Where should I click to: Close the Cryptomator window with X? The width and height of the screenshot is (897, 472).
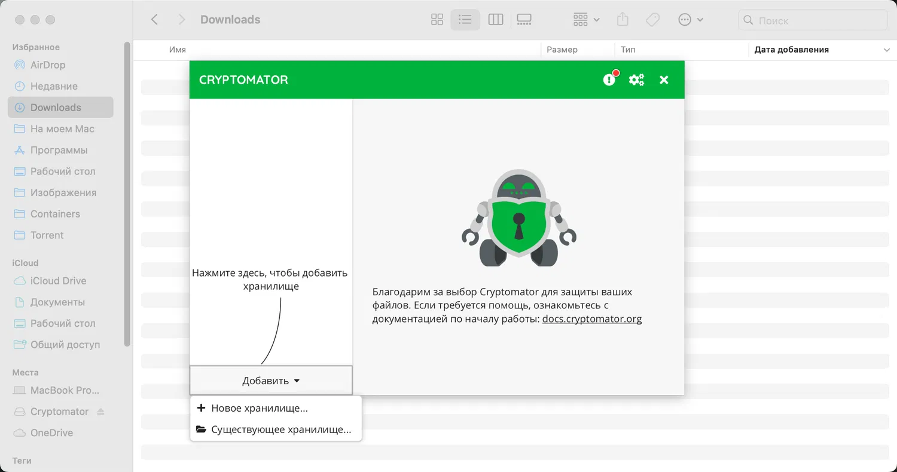[664, 79]
